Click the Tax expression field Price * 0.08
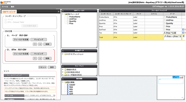Screen dimensions: 186x102 (x=171, y=33)
